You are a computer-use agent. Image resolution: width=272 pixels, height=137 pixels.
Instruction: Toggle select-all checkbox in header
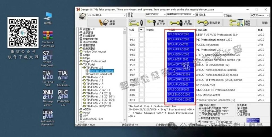(141, 30)
